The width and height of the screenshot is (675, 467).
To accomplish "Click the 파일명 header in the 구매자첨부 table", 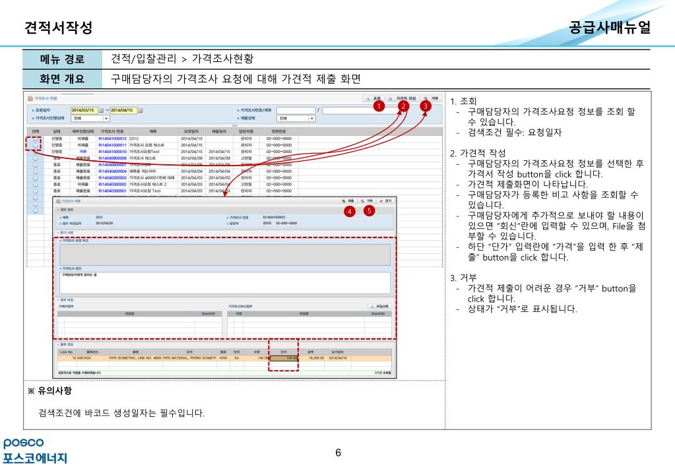I will (x=129, y=314).
